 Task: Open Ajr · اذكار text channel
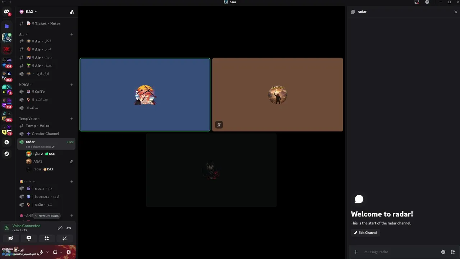pyautogui.click(x=46, y=41)
